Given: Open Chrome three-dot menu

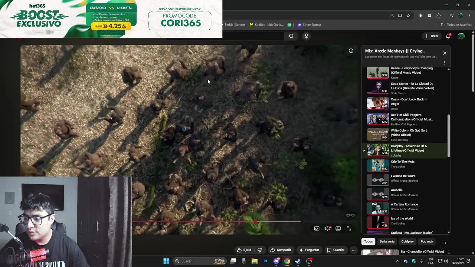Looking at the screenshot, I should click(469, 16).
